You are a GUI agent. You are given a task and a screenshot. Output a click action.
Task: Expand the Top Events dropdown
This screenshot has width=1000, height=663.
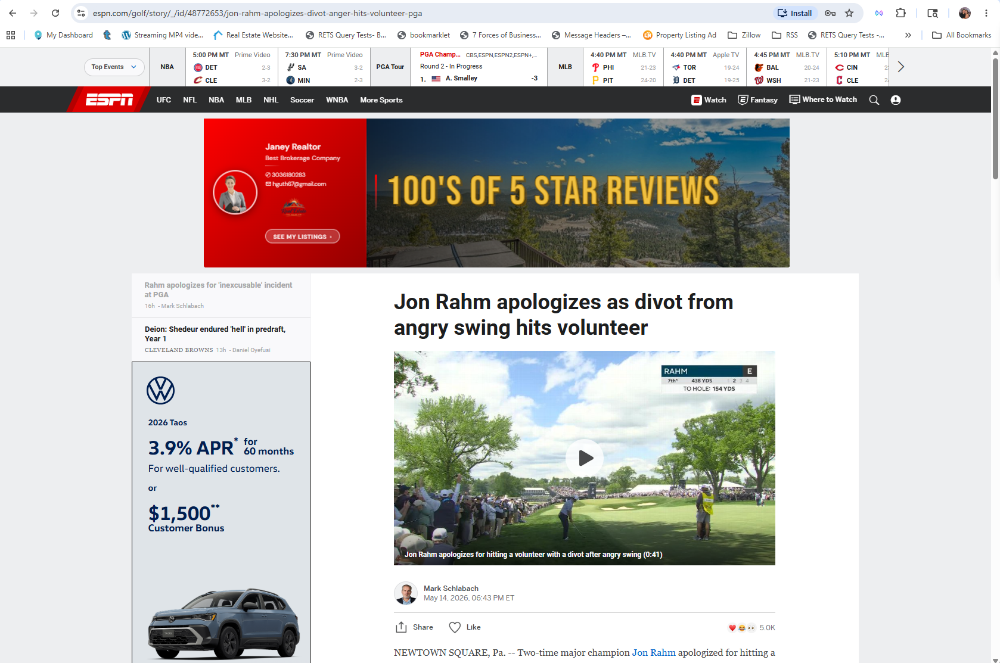(x=114, y=67)
